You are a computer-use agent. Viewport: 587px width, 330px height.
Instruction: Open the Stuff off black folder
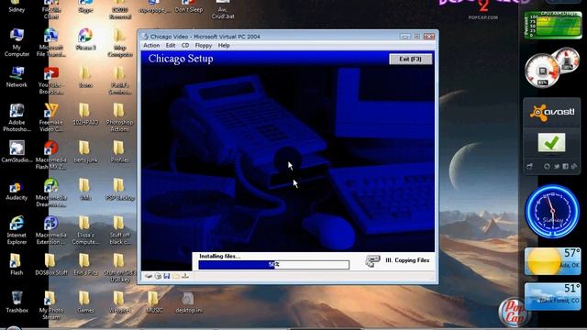[119, 230]
